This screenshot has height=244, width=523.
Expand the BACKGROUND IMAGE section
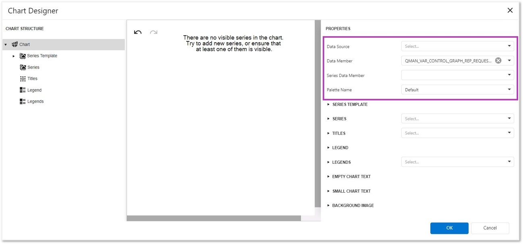[x=328, y=205]
